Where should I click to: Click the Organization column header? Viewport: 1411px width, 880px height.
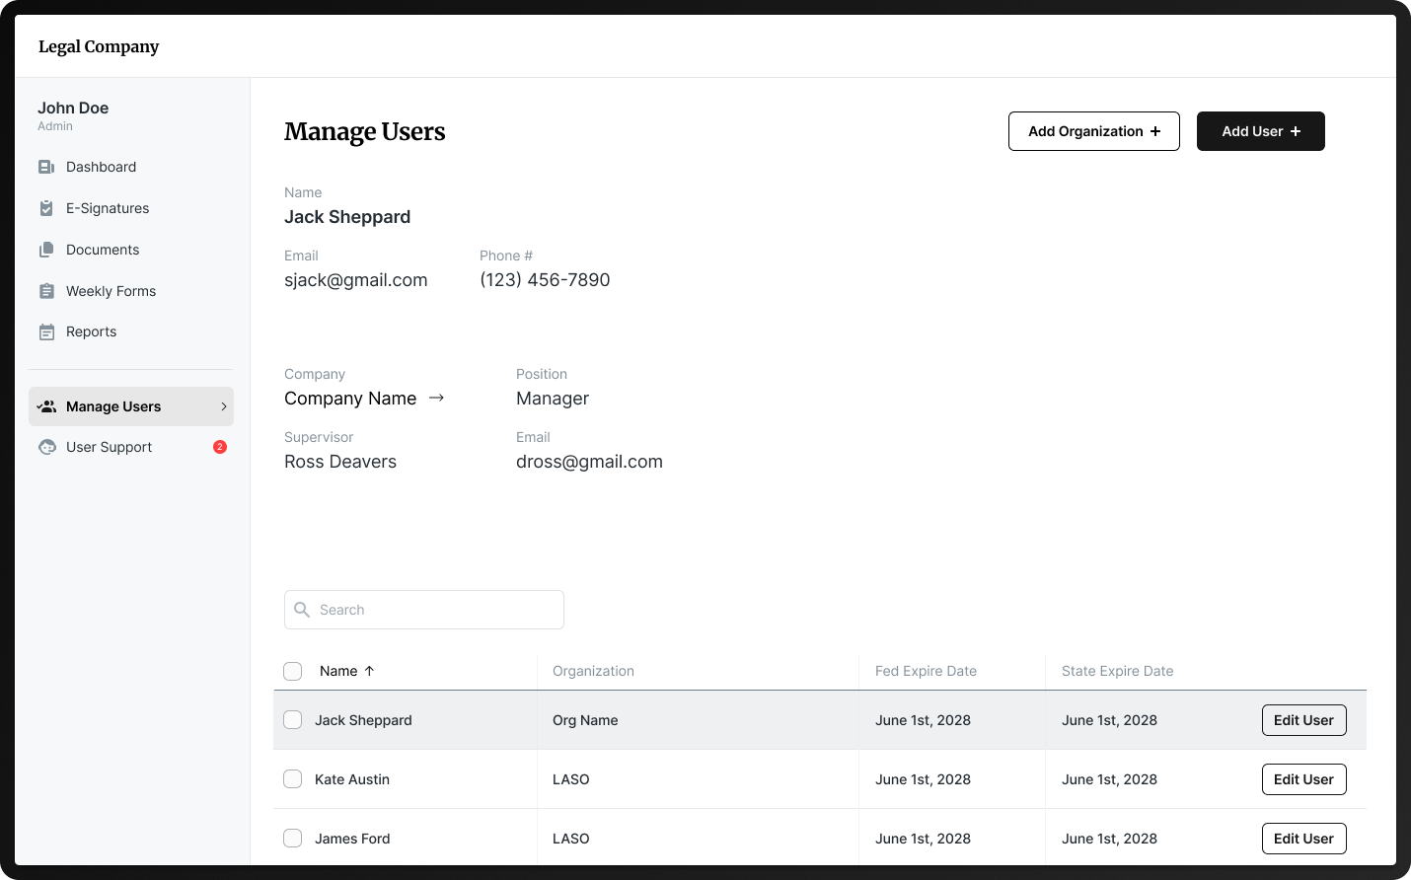593,671
